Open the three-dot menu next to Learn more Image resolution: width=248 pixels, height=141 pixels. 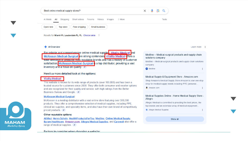[205, 47]
